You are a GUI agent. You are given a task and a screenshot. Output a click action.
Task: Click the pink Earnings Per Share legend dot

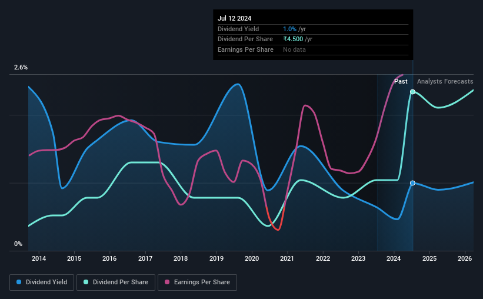167,282
